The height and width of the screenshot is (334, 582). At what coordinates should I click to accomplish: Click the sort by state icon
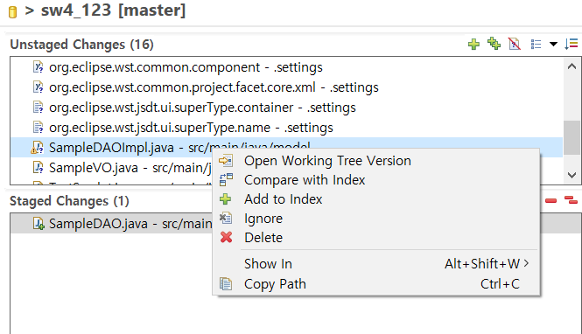[x=571, y=44]
